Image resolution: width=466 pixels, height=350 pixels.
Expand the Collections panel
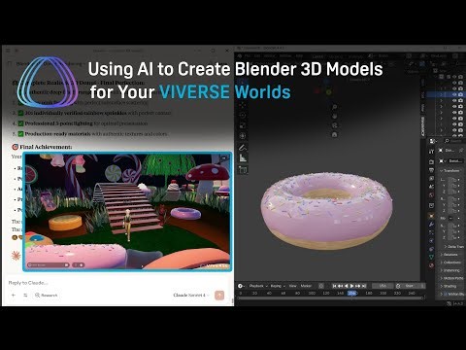click(x=450, y=262)
